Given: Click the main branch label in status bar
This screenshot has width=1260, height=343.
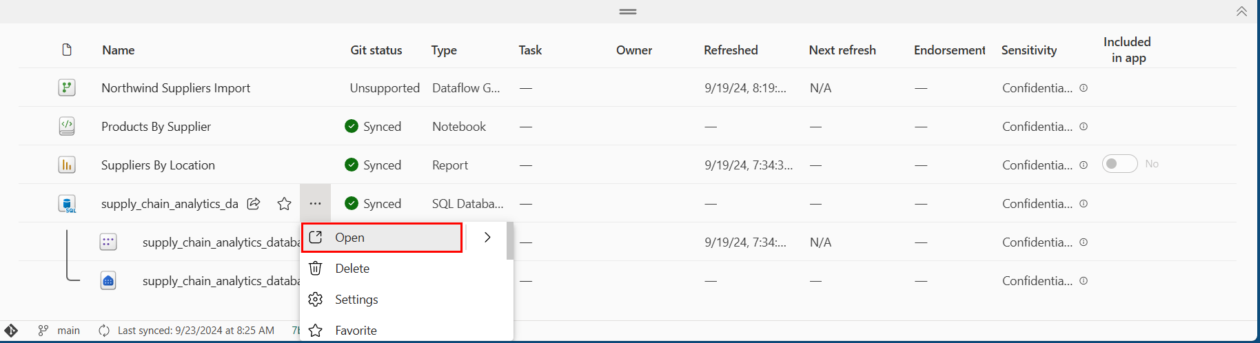Looking at the screenshot, I should tap(68, 331).
